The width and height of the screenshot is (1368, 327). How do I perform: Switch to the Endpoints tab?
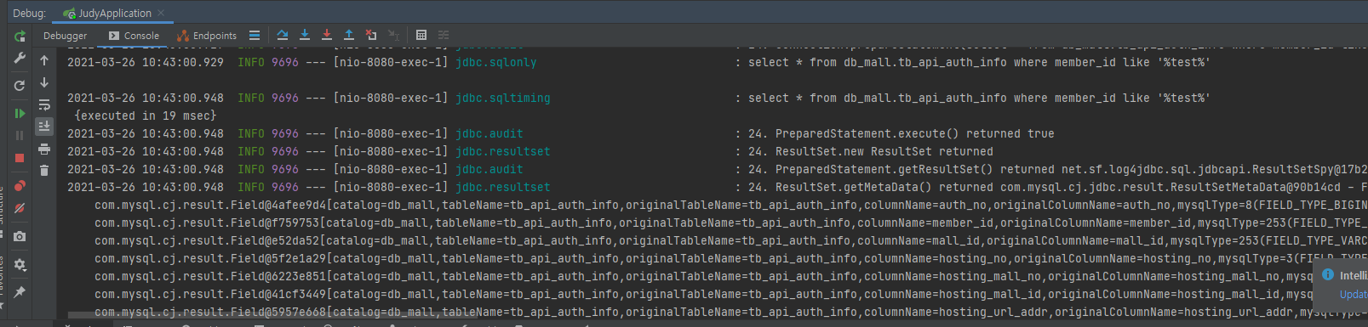click(207, 36)
